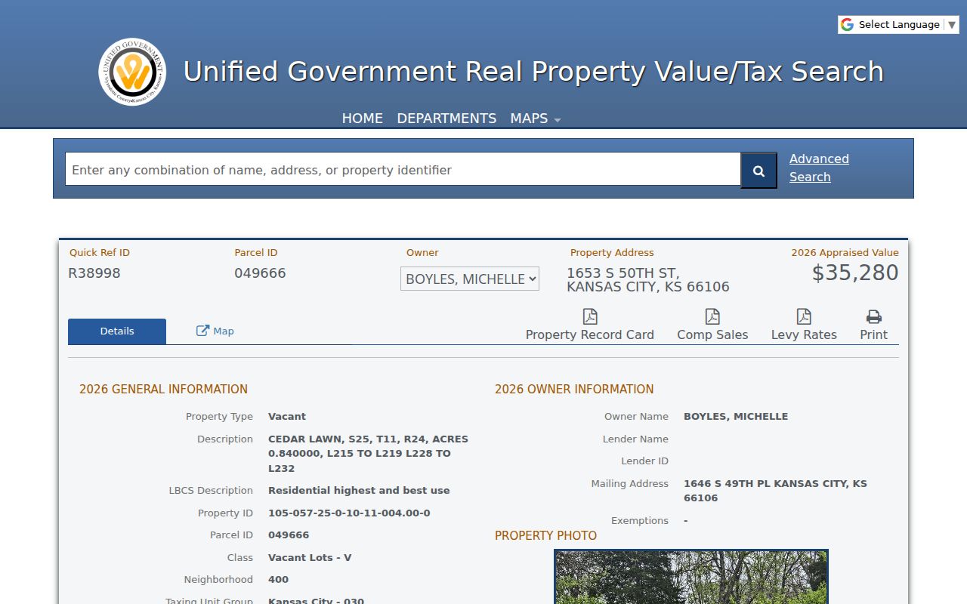Image resolution: width=967 pixels, height=604 pixels.
Task: Open the DEPARTMENTS menu item
Action: click(446, 119)
